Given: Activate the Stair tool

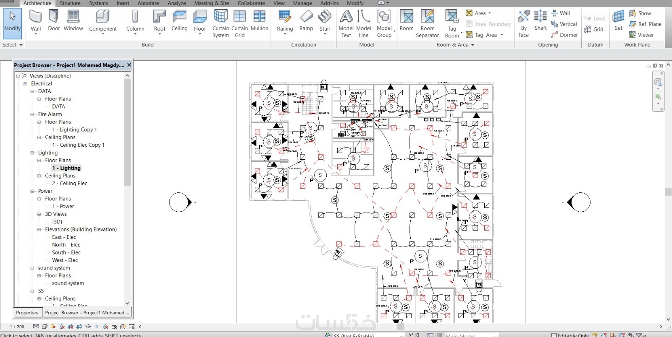Looking at the screenshot, I should (325, 22).
